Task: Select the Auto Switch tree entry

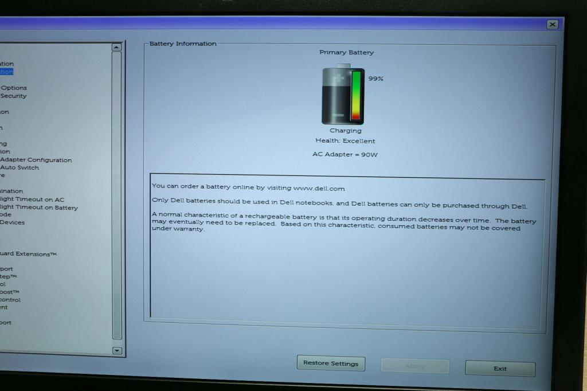Action: pos(19,168)
